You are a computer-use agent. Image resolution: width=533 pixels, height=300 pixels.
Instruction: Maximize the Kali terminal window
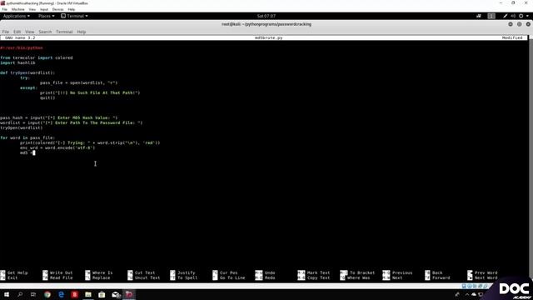point(519,24)
